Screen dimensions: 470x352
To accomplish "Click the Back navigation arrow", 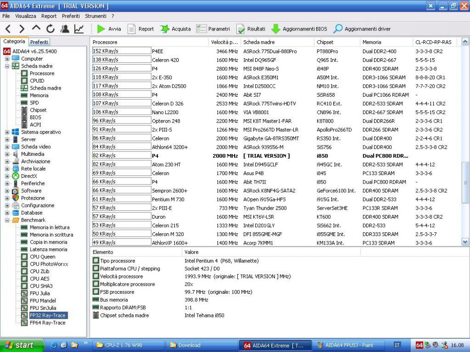I will tap(8, 29).
